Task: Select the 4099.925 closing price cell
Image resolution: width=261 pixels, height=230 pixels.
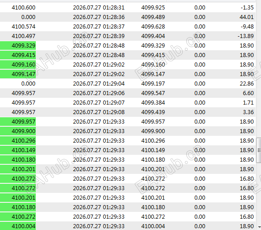Action: pyautogui.click(x=153, y=8)
